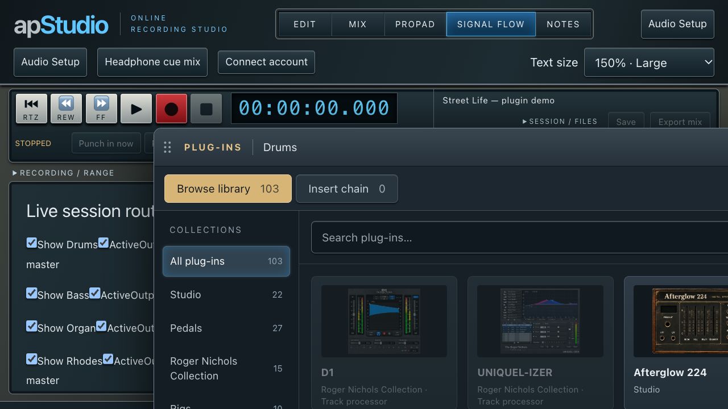Toggle the Show Bass checkbox
The image size is (728, 409).
[x=32, y=294]
